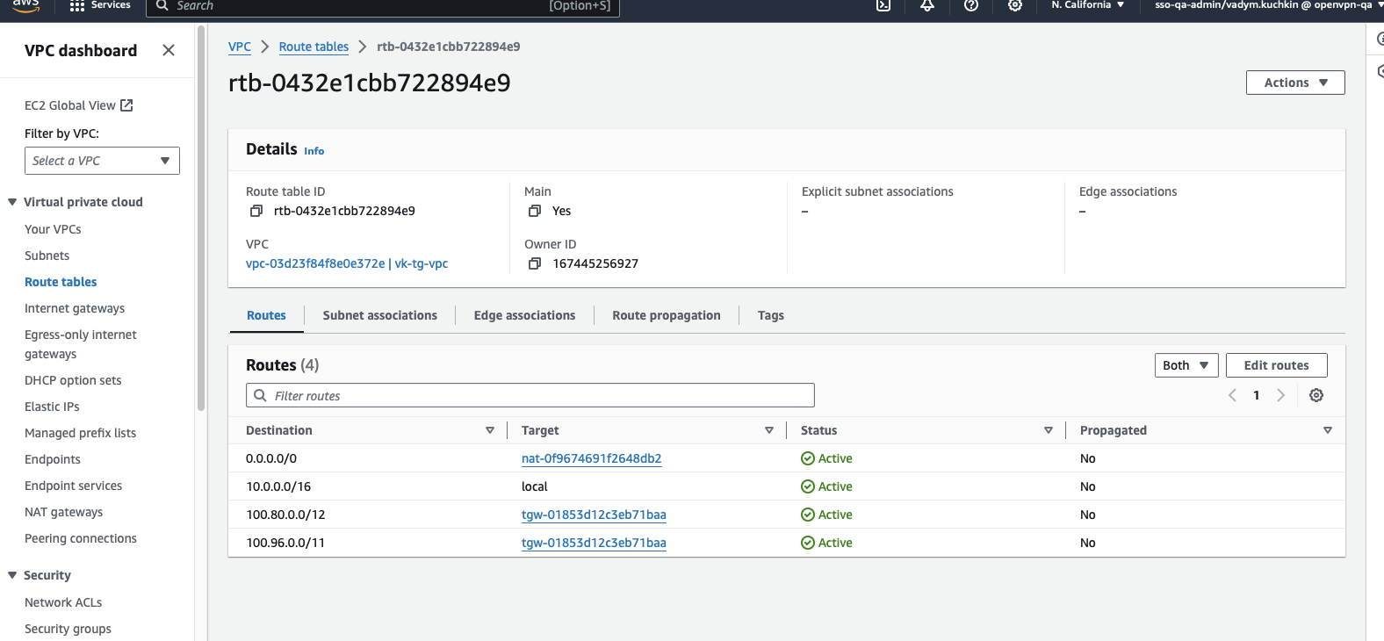Viewport: 1384px width, 641px height.
Task: Go to next routes page
Action: pos(1280,395)
